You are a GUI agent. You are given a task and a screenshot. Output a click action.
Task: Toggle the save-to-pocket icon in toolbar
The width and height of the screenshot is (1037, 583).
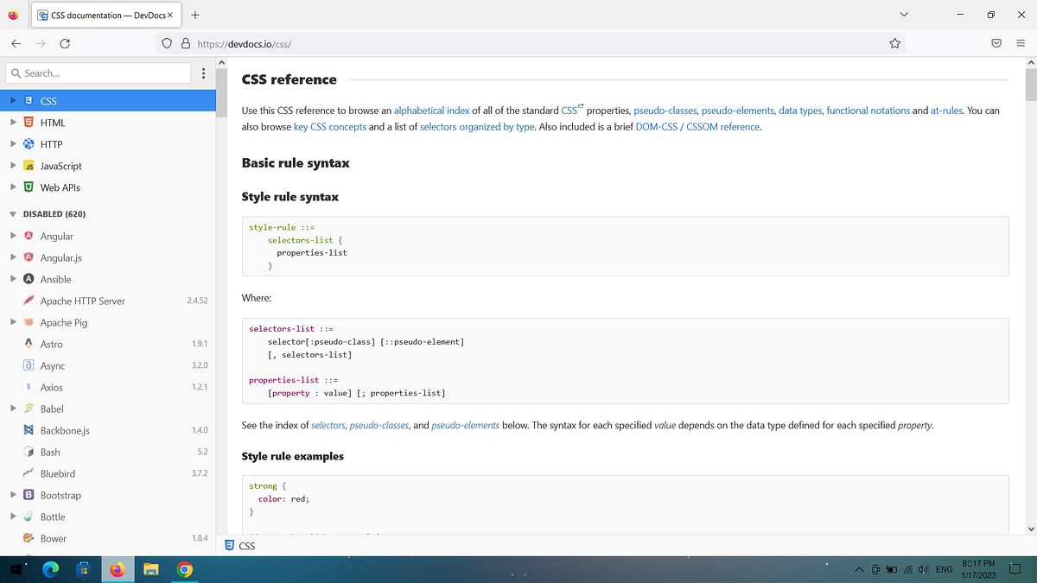pyautogui.click(x=996, y=42)
